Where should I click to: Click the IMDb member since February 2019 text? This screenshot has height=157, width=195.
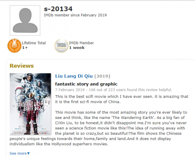75,15
